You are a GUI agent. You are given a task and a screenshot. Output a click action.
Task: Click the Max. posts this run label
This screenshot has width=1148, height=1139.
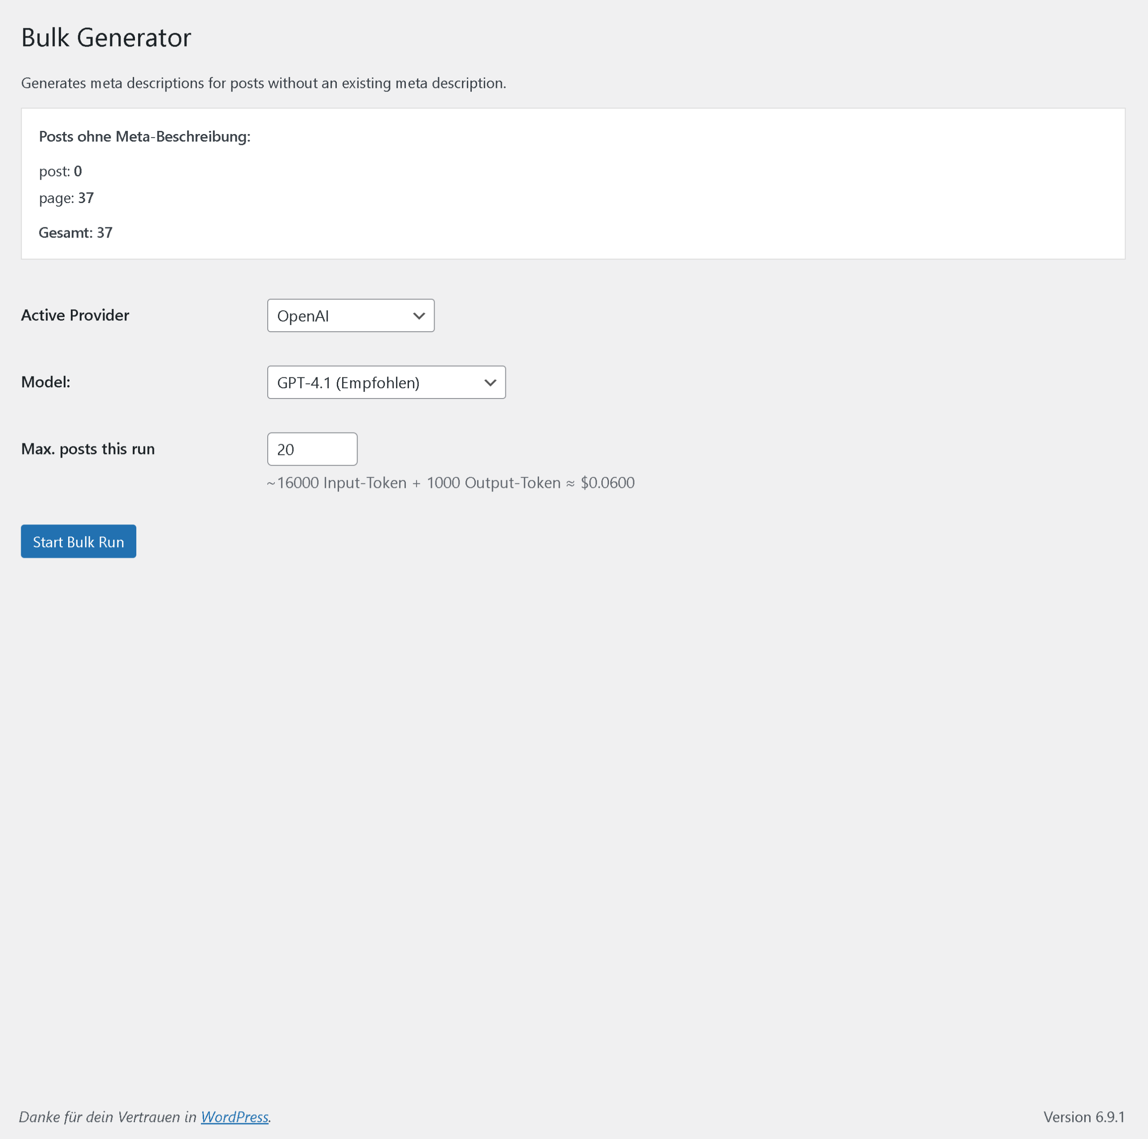88,448
